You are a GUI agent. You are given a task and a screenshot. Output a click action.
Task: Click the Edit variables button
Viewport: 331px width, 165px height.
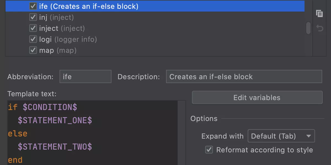pos(257,98)
